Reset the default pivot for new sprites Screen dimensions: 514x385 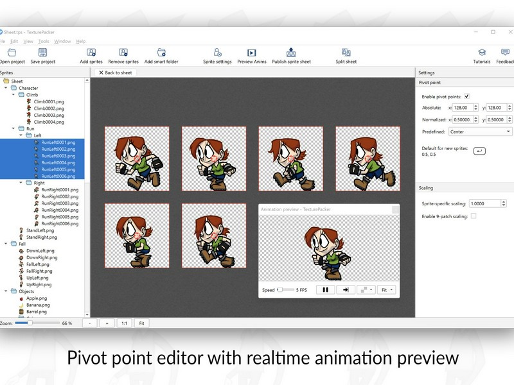[479, 151]
